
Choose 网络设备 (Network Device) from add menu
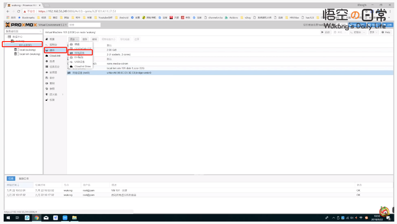(x=80, y=53)
